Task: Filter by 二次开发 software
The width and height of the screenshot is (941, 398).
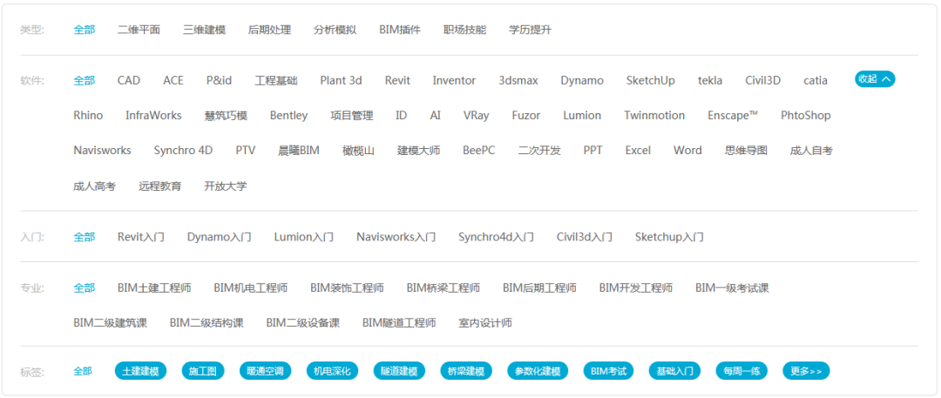Action: tap(539, 150)
